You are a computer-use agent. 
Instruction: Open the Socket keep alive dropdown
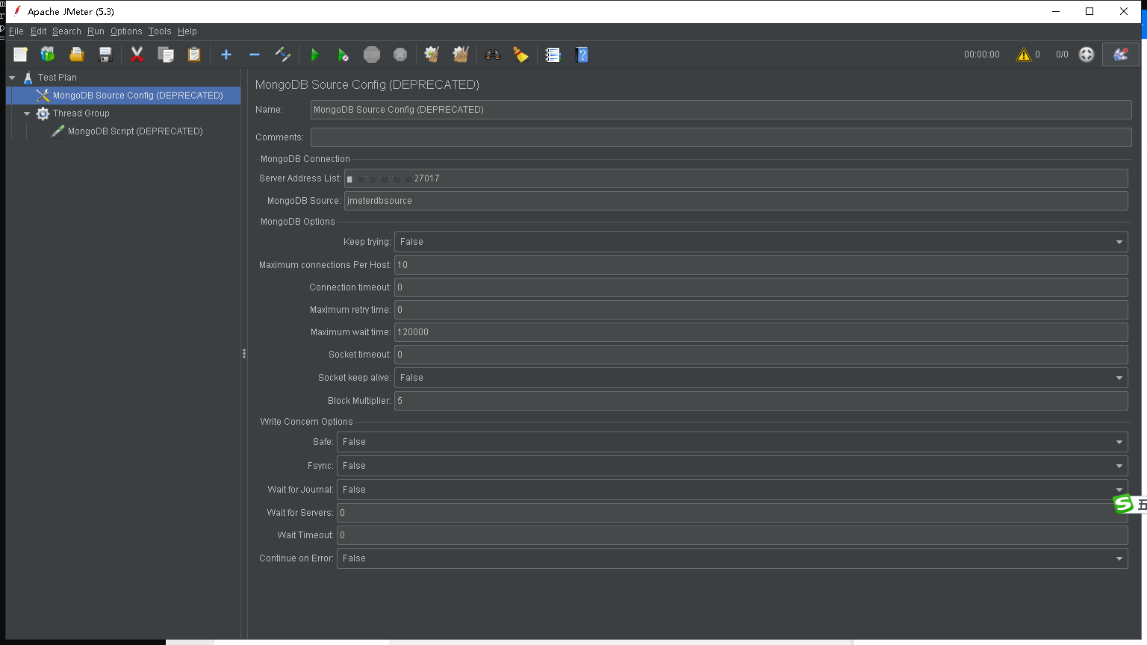coord(761,378)
